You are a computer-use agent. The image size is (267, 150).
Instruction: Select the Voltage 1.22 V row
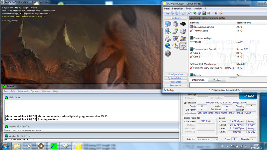(228, 42)
